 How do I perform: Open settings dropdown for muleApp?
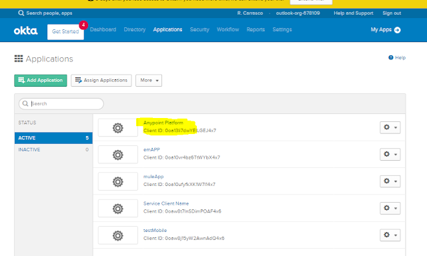coord(390,181)
